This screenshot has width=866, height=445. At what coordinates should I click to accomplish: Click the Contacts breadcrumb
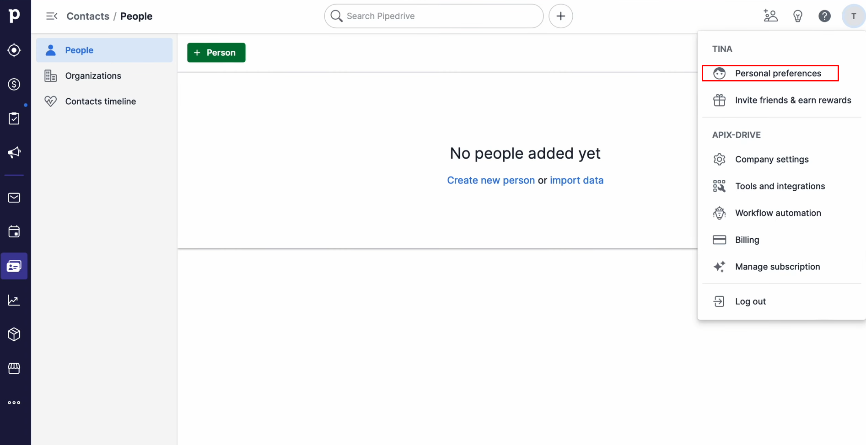click(x=88, y=16)
